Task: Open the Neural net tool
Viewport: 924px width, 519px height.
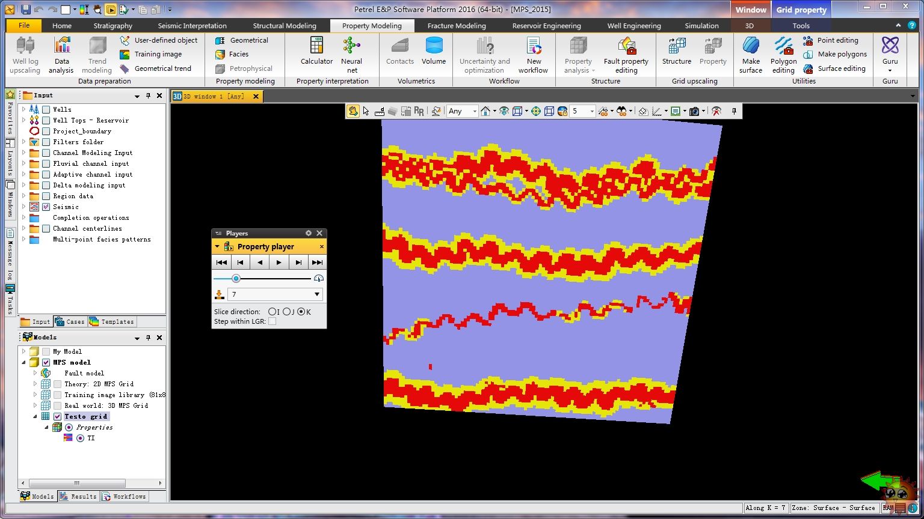Action: click(x=352, y=55)
